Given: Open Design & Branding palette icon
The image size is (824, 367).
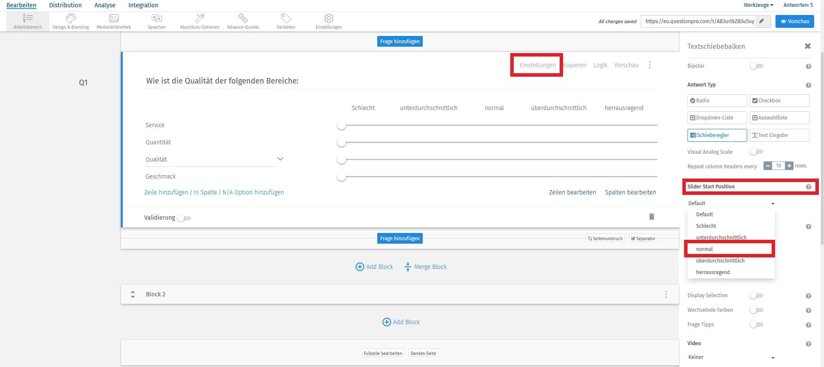Looking at the screenshot, I should (x=71, y=18).
